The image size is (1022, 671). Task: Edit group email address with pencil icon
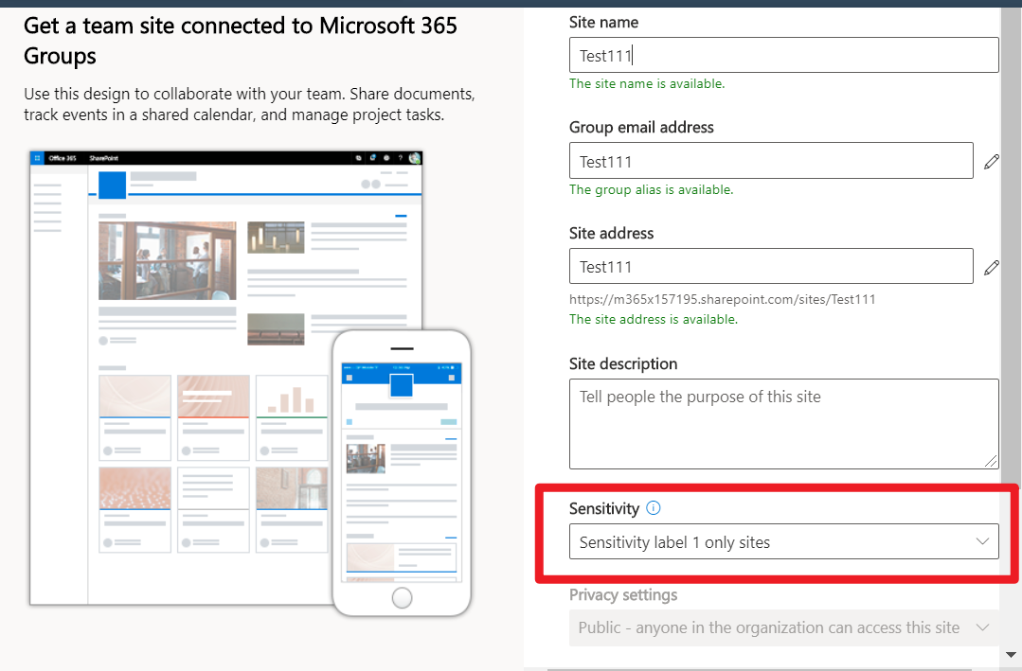click(x=992, y=162)
